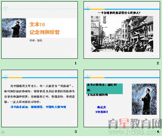The width and height of the screenshot is (162, 136).
Task: Select slide number 2 label
Action: (x=158, y=63)
